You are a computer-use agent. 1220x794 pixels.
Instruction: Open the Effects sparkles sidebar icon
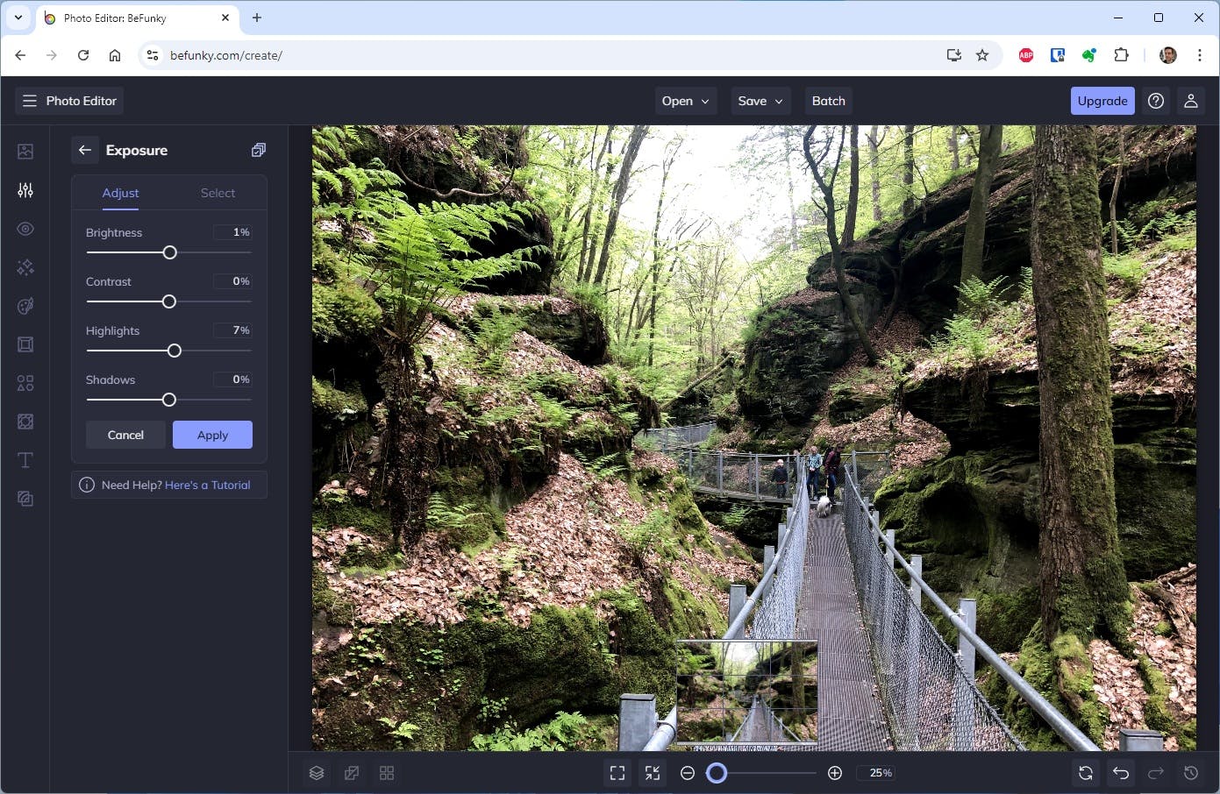click(x=25, y=267)
